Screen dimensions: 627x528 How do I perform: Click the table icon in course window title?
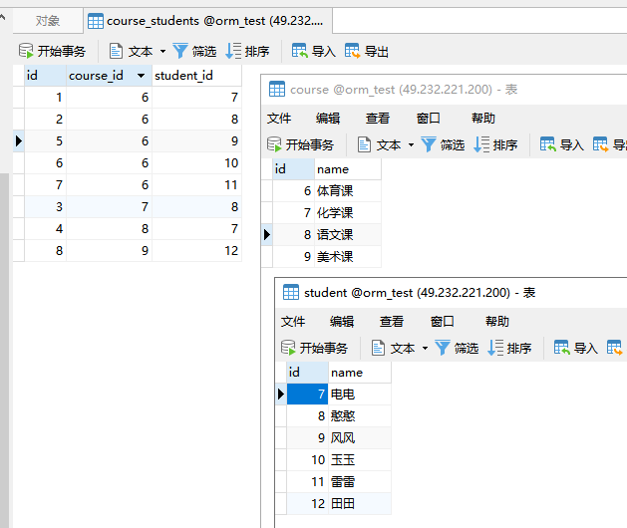tap(277, 89)
